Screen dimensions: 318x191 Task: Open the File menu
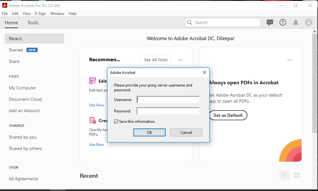5,14
